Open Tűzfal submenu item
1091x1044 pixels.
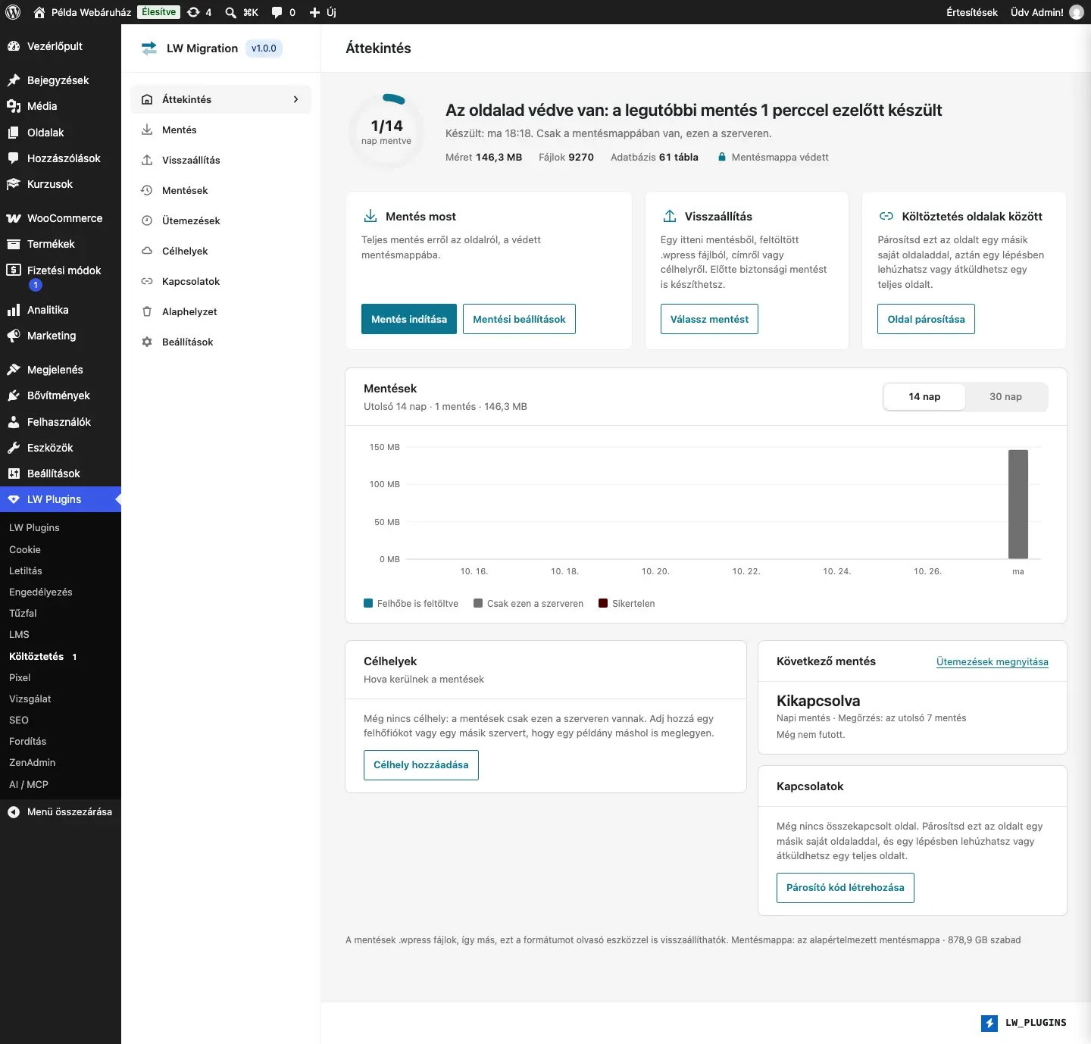(x=23, y=614)
